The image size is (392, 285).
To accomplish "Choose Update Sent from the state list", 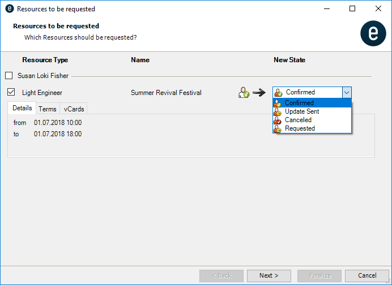I will (302, 111).
